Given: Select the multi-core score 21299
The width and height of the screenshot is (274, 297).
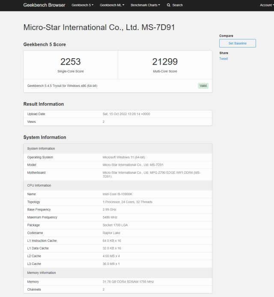Looking at the screenshot, I should (x=165, y=62).
